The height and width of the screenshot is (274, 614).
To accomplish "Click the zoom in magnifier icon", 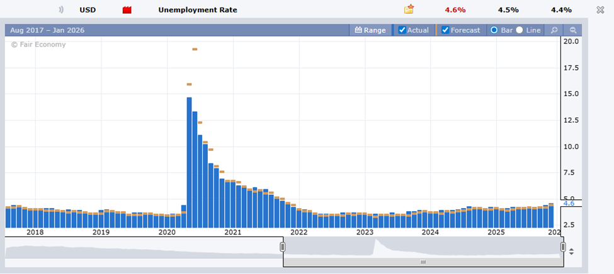I will point(554,30).
